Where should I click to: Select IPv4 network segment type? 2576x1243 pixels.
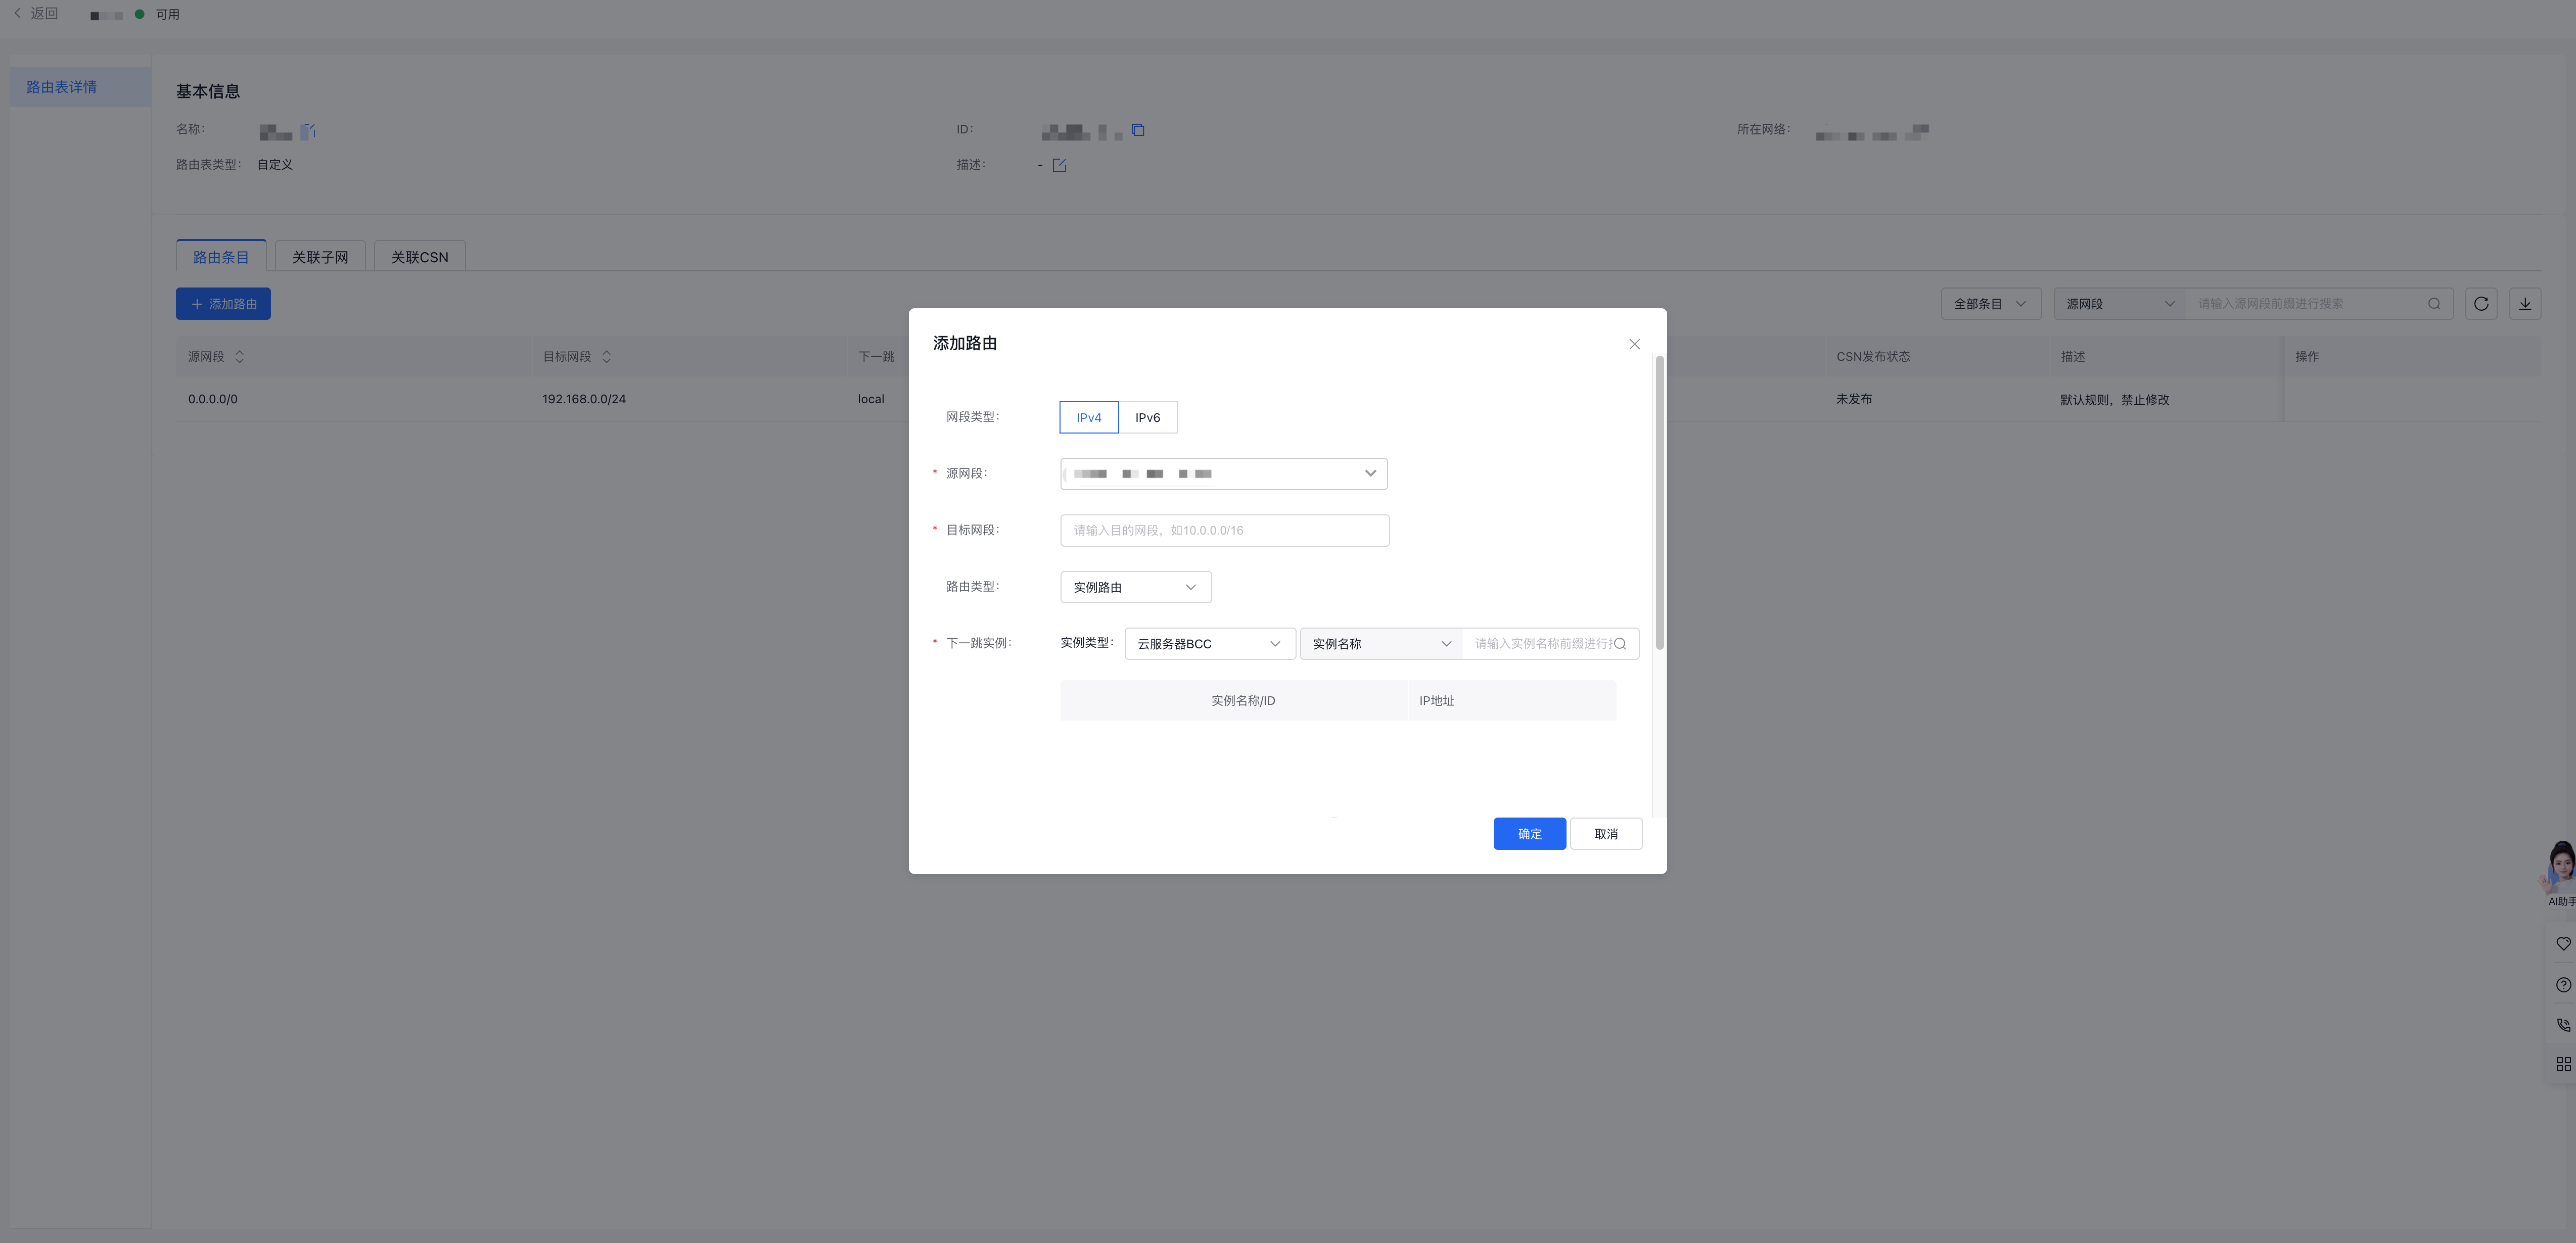pos(1088,418)
